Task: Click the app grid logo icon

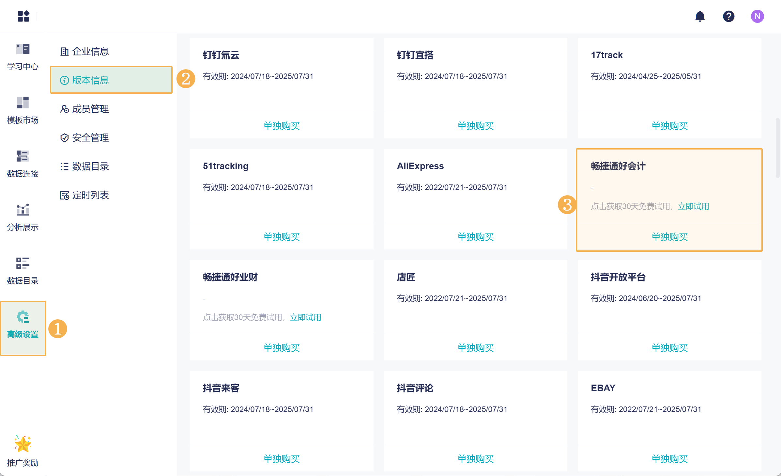Action: point(23,16)
